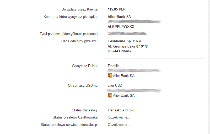This screenshot has width=210, height=134.
Task: Click the Al. Grunwaldzka 87-91/8 address line
Action: [x=128, y=46]
